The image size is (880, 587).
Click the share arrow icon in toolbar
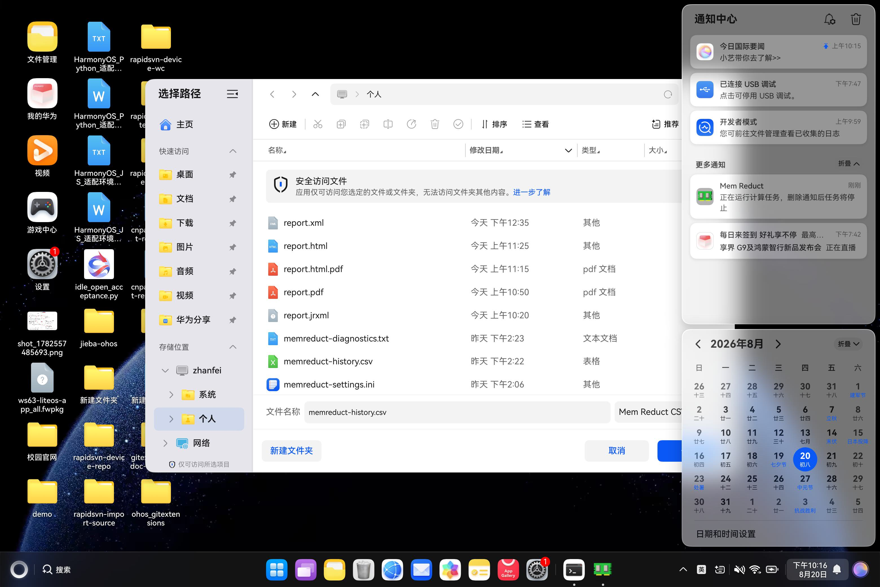tap(412, 124)
